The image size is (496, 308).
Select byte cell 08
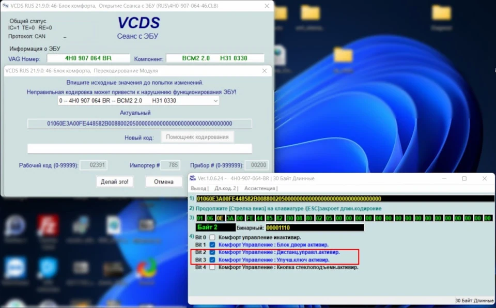click(x=299, y=218)
